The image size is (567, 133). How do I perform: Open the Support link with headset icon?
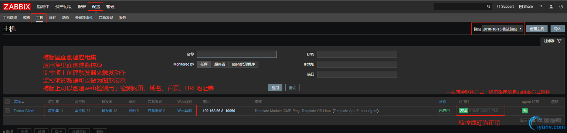point(505,6)
